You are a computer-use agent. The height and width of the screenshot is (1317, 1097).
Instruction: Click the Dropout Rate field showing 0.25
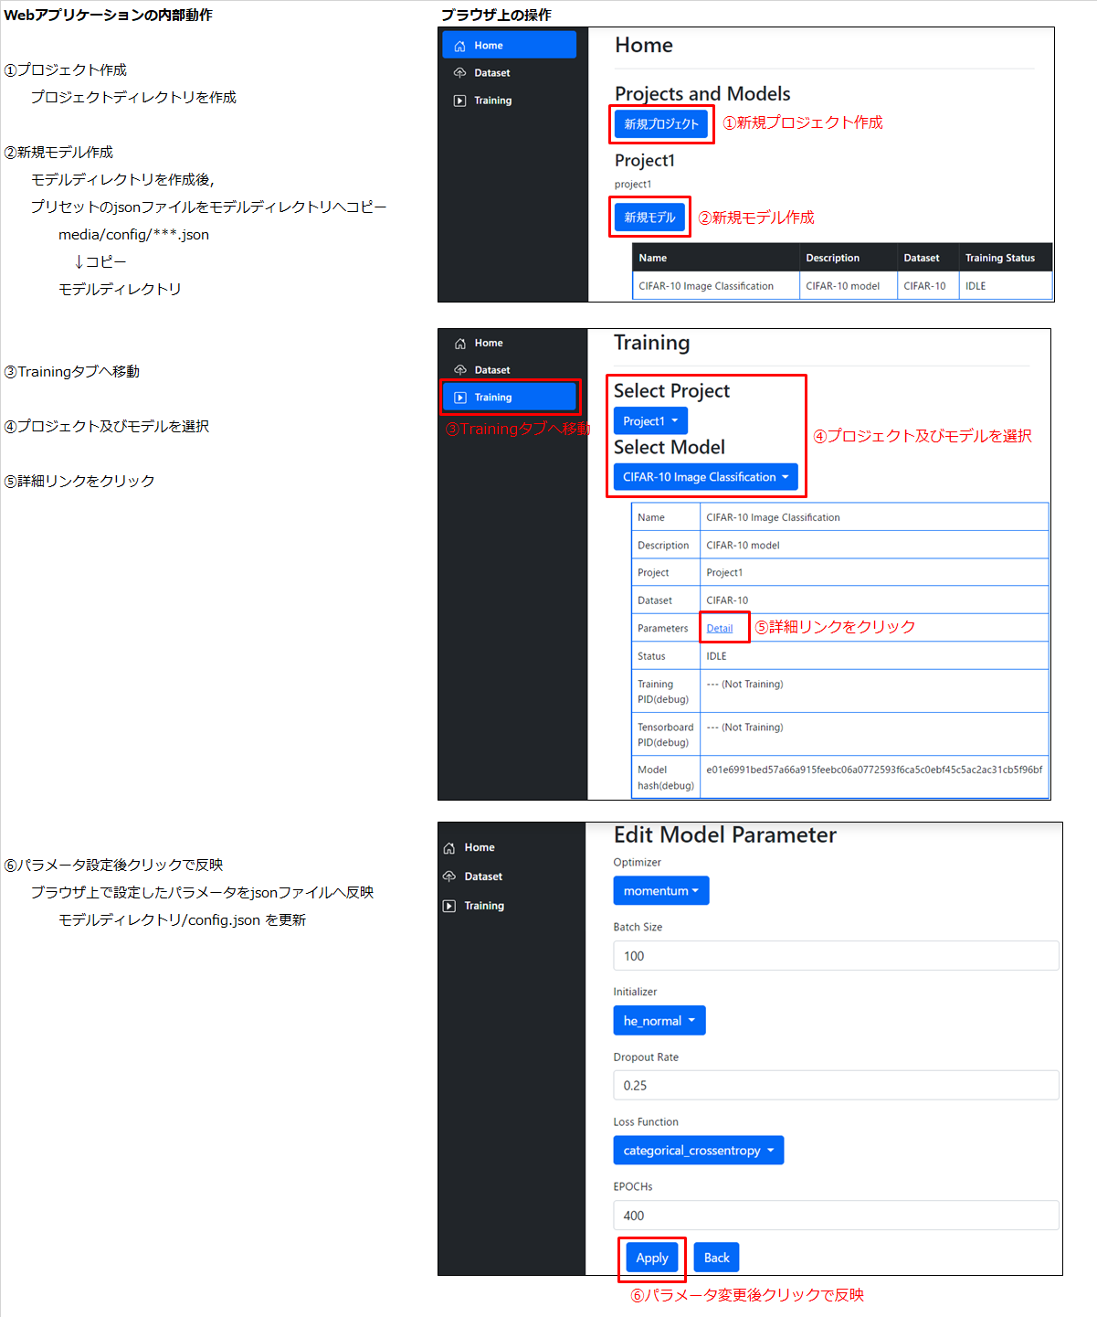(x=836, y=1086)
